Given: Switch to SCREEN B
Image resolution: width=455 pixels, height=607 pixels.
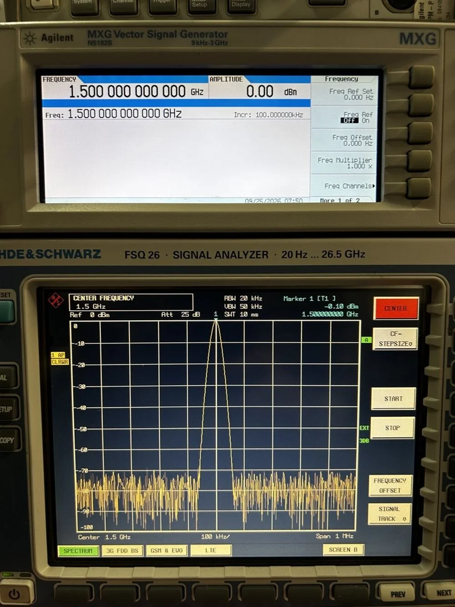Looking at the screenshot, I should pos(343,550).
